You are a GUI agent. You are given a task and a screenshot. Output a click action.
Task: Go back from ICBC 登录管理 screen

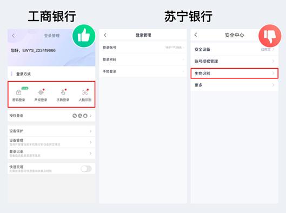[14, 36]
